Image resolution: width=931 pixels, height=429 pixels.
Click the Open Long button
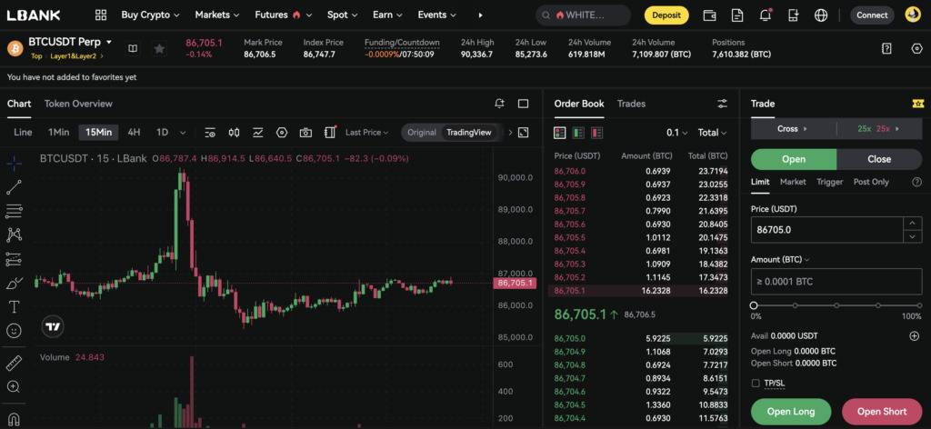click(x=791, y=411)
